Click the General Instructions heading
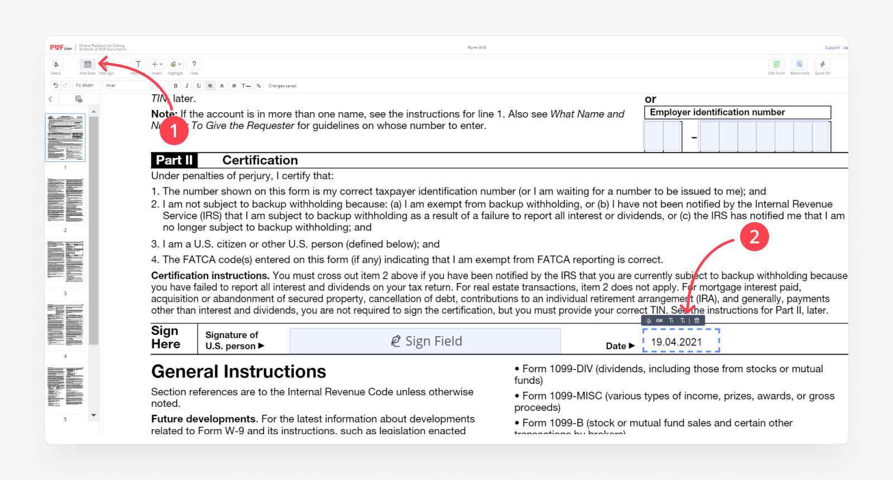Viewport: 893px width, 480px height. pos(239,372)
